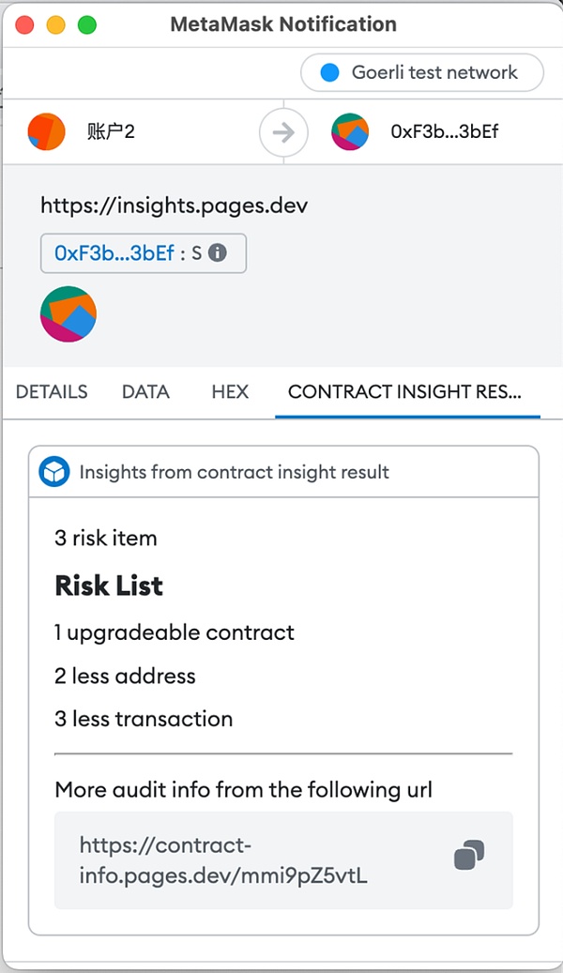Minimize the MetaMask Notification window
Image resolution: width=563 pixels, height=973 pixels.
coord(55,24)
